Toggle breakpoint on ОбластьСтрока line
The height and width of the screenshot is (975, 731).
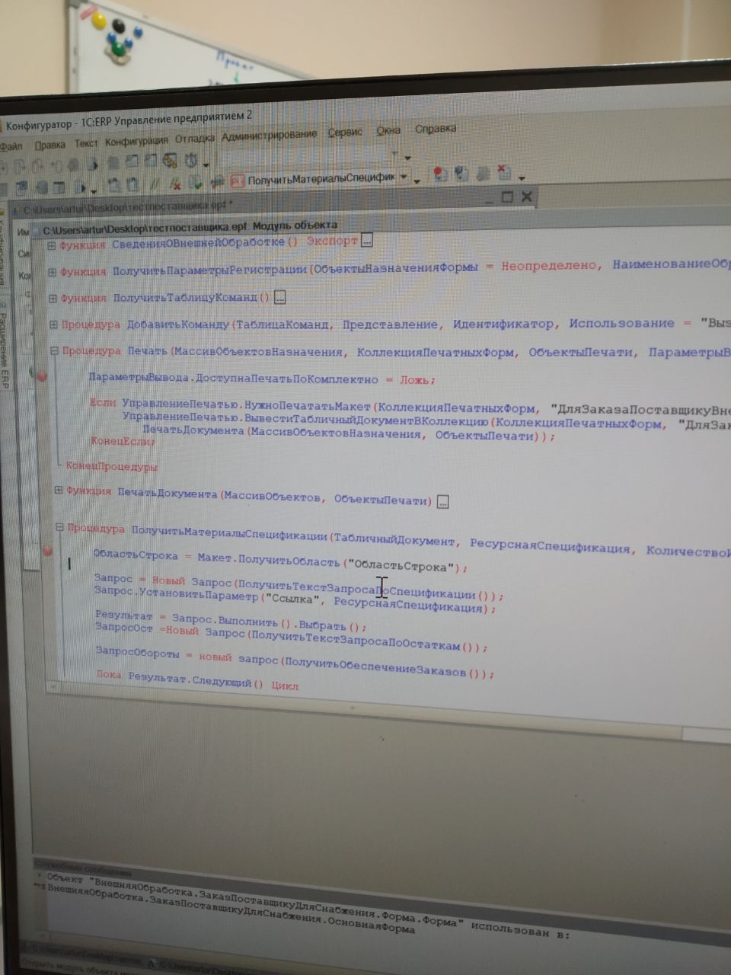pos(47,551)
